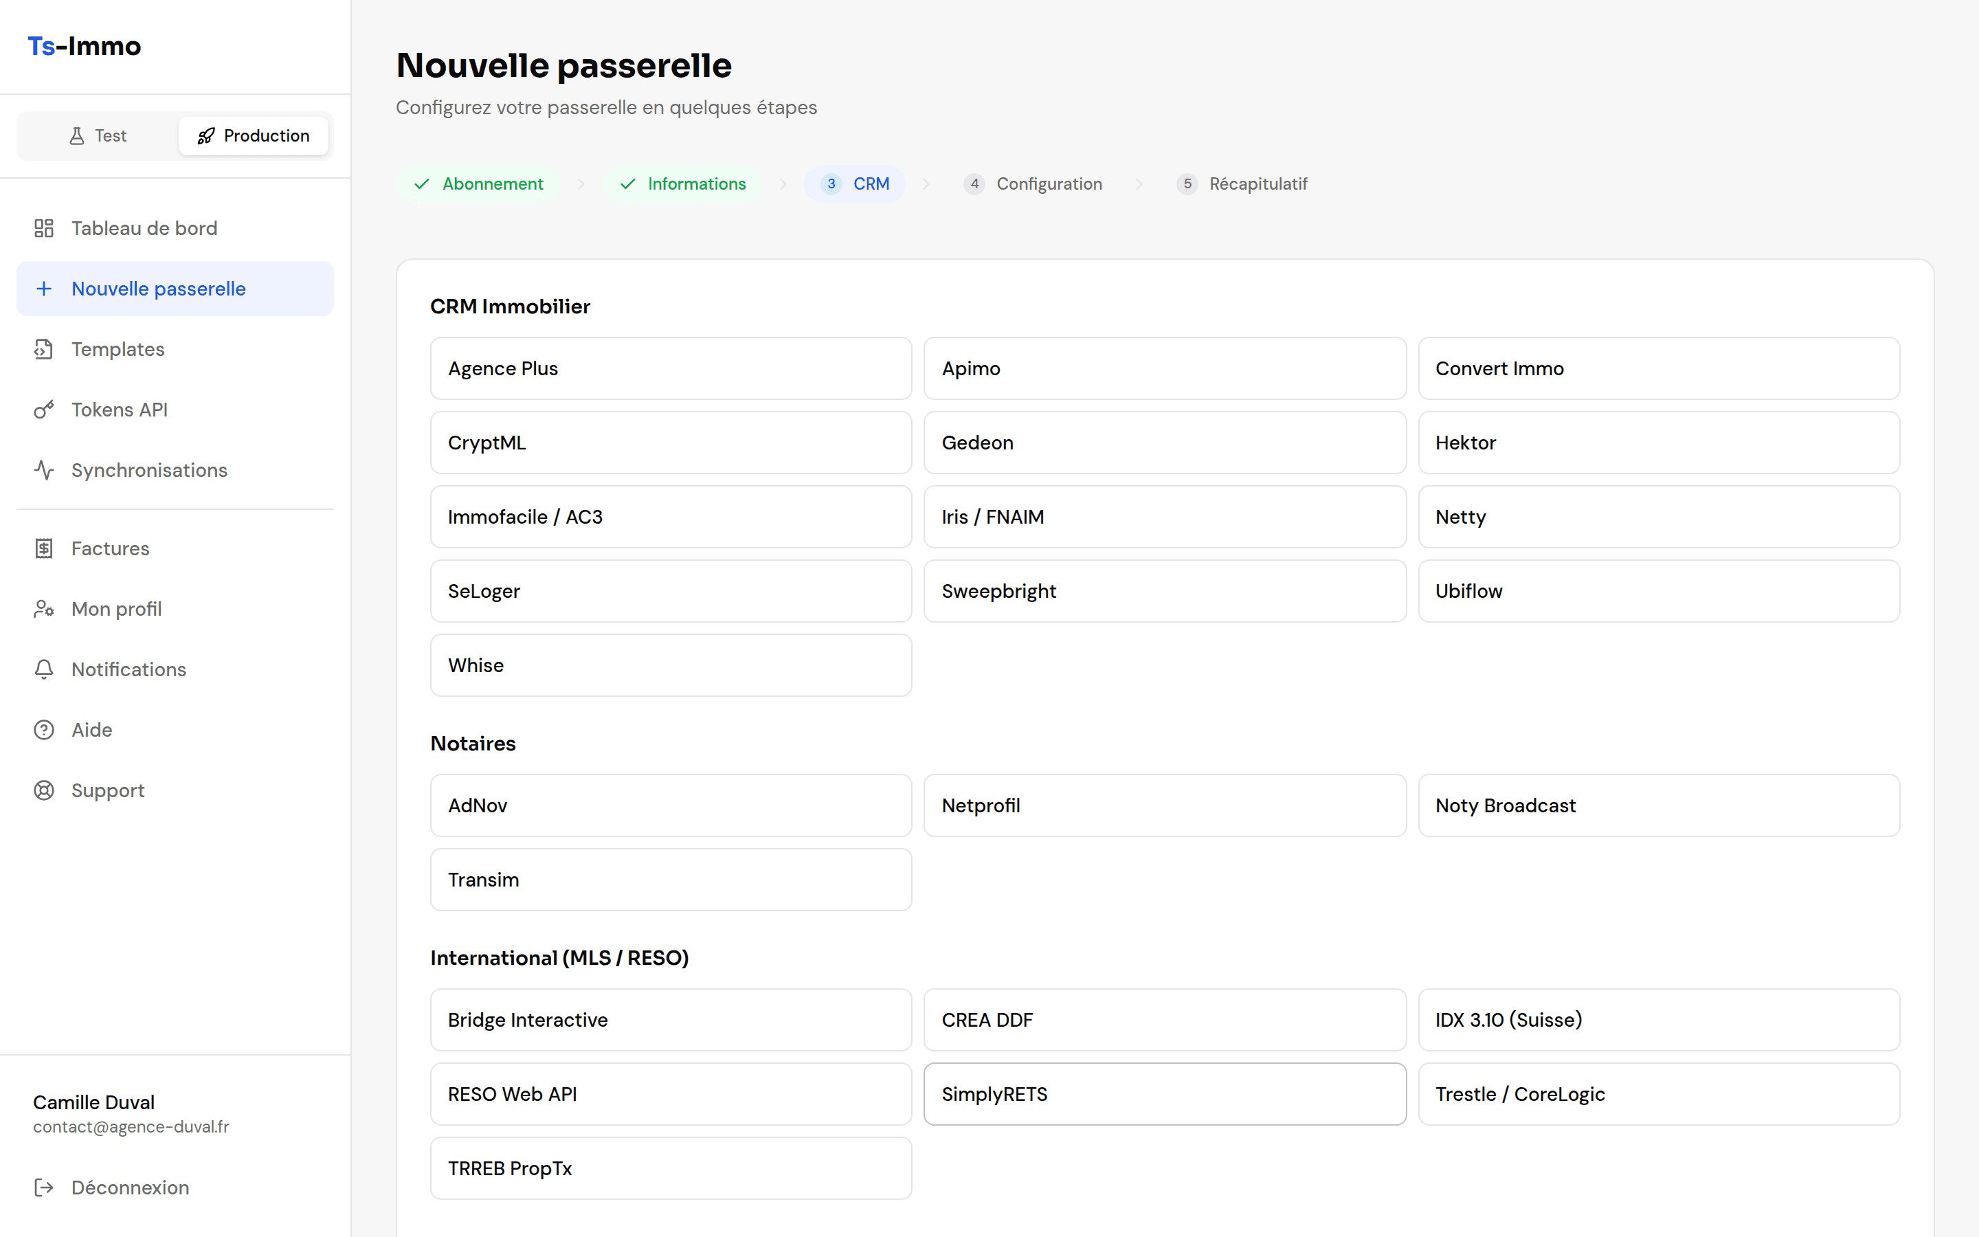The image size is (1979, 1237).
Task: Open Nouvelle passerelle in sidebar
Action: 175,289
